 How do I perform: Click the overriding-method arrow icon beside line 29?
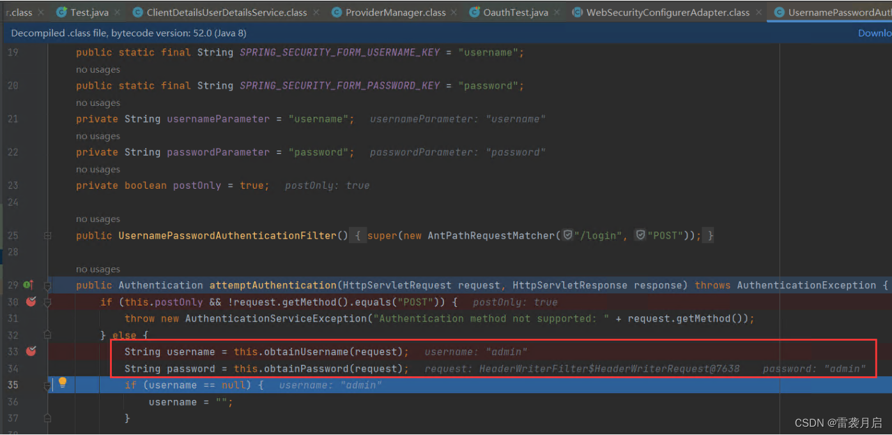pos(30,284)
